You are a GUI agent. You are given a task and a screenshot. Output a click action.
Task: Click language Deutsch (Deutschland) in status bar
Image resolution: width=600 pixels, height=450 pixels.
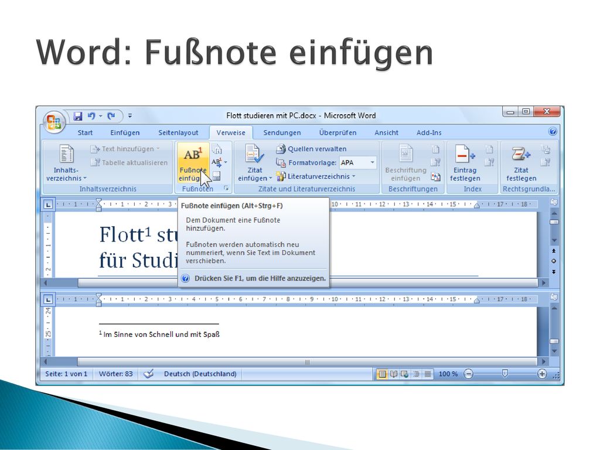200,374
